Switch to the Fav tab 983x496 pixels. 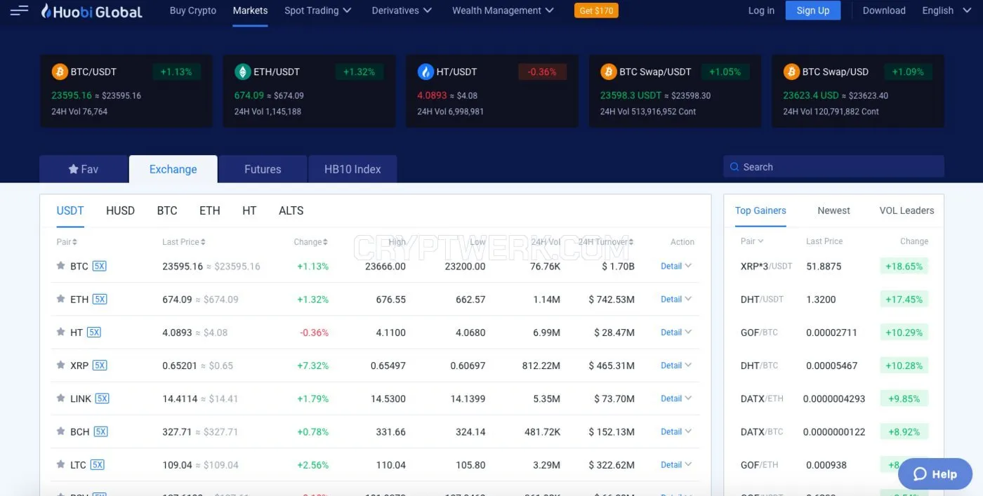84,169
